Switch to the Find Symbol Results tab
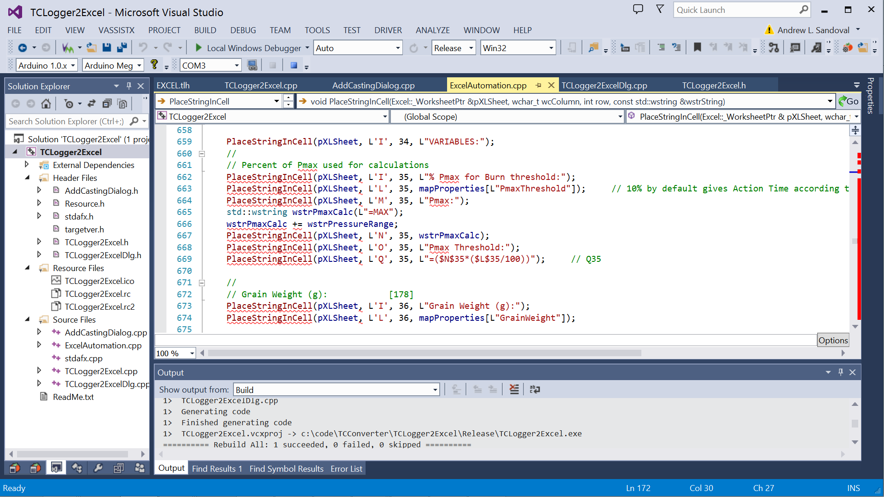The width and height of the screenshot is (884, 497). coord(286,468)
